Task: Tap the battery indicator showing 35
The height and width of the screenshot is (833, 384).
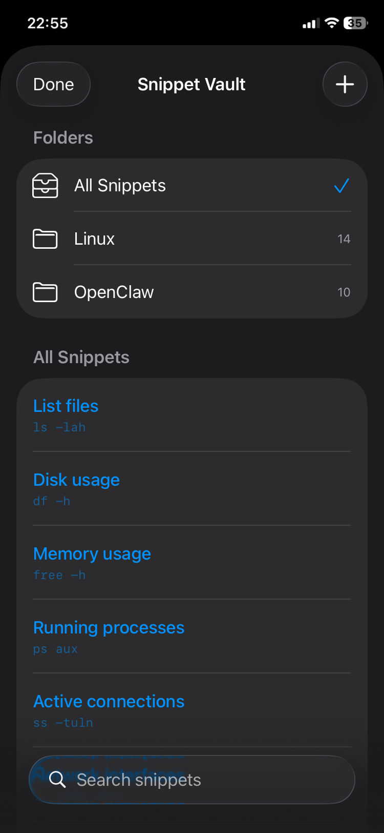Action: tap(354, 23)
